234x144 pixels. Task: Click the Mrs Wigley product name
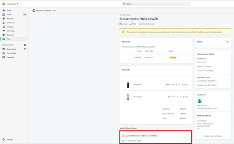pos(138,97)
